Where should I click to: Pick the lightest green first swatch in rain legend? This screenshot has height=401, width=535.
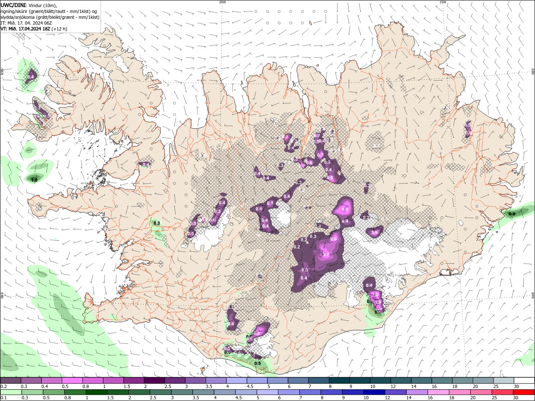click(11, 392)
